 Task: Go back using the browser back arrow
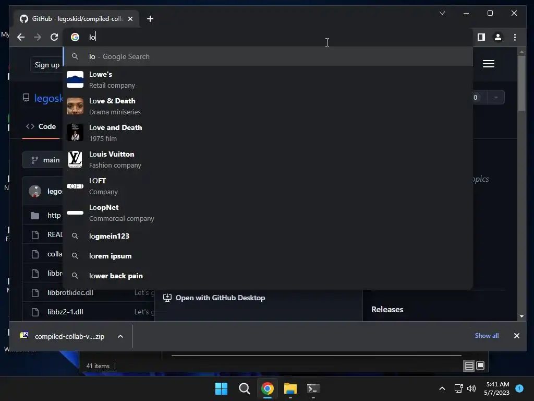click(x=21, y=37)
